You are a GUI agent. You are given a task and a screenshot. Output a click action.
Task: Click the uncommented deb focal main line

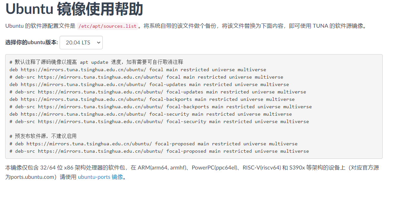(x=138, y=70)
